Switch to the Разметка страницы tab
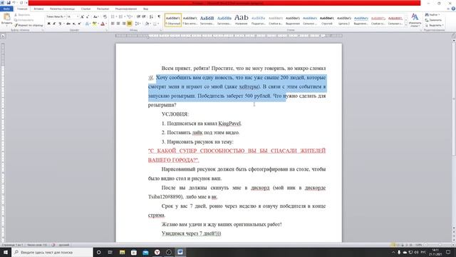This screenshot has width=456, height=257. pos(62,9)
